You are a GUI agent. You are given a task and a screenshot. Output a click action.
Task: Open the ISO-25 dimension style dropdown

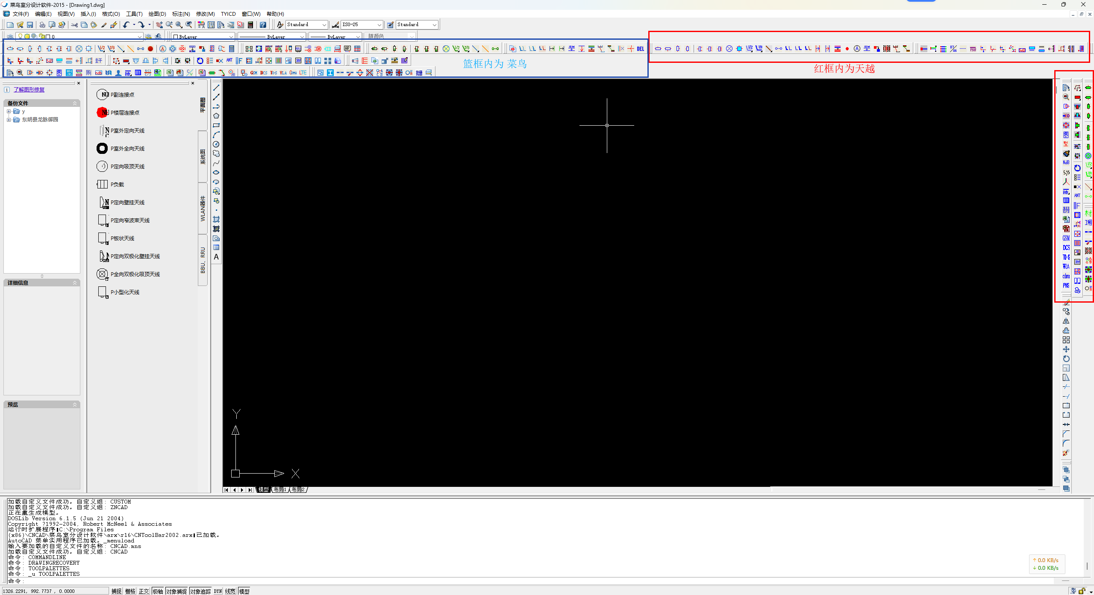pos(362,25)
